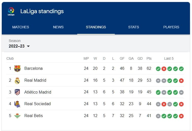The height and width of the screenshot is (131, 192).
Task: Open the Players tab
Action: (171, 27)
